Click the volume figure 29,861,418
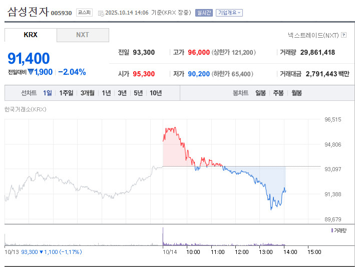Image resolution: width=355 pixels, height=267 pixels. [317, 52]
